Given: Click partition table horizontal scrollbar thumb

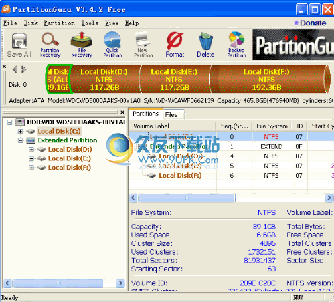Looking at the screenshot, I should pyautogui.click(x=187, y=198).
